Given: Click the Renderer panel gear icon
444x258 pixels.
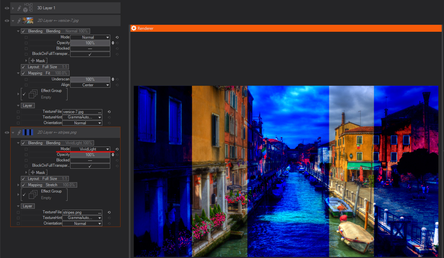Looking at the screenshot, I should 134,28.
